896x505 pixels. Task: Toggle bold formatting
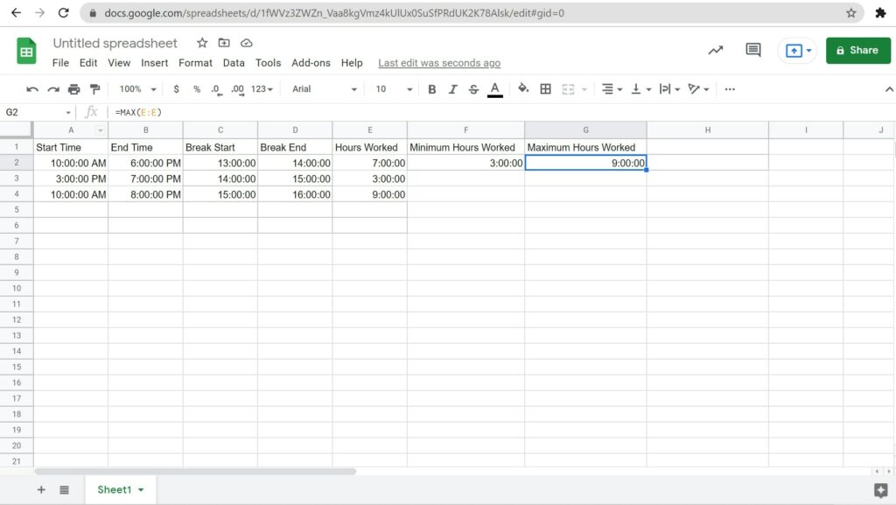click(x=432, y=89)
